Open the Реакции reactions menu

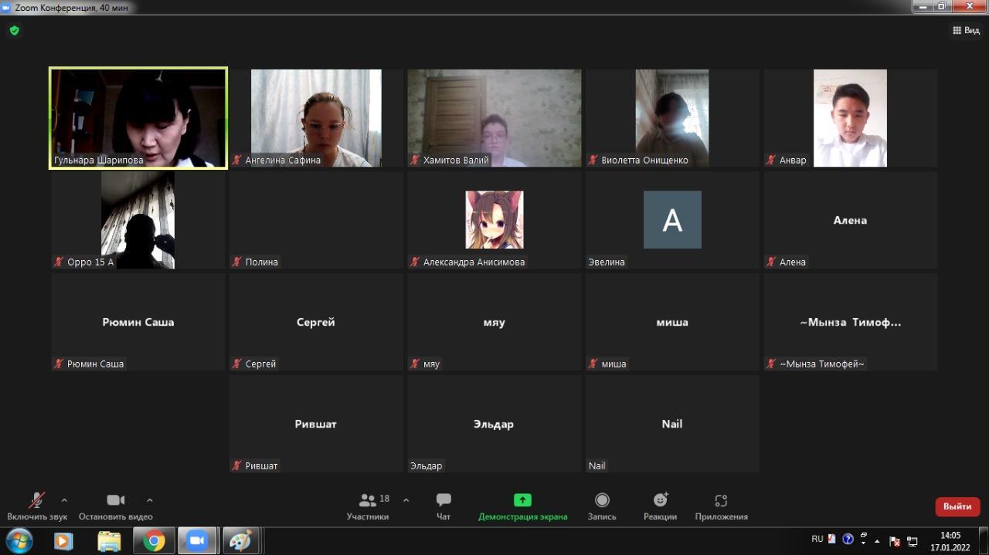(x=660, y=506)
